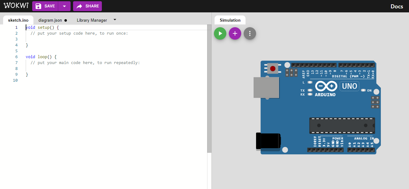Screen dimensions: 409x189
Task: Start the simulation with the green play button
Action: click(x=220, y=33)
